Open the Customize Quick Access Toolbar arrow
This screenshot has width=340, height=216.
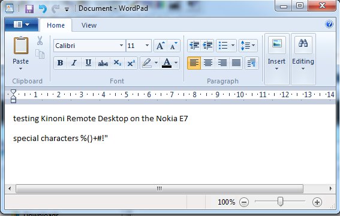[67, 10]
